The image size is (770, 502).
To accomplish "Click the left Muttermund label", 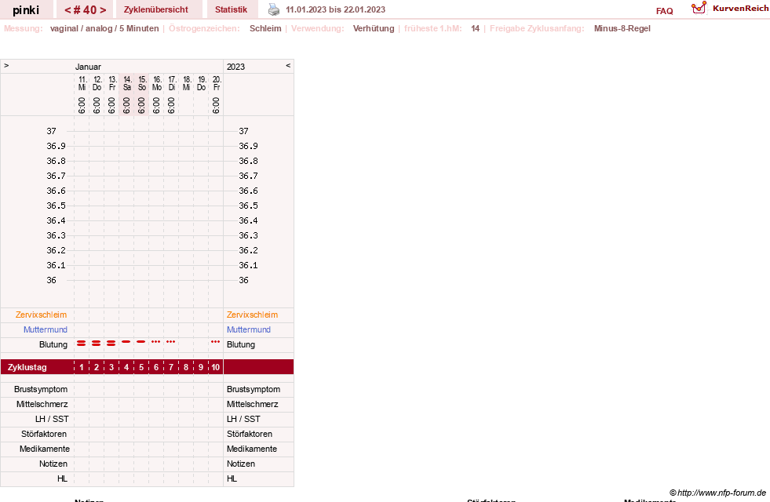I will [x=46, y=329].
